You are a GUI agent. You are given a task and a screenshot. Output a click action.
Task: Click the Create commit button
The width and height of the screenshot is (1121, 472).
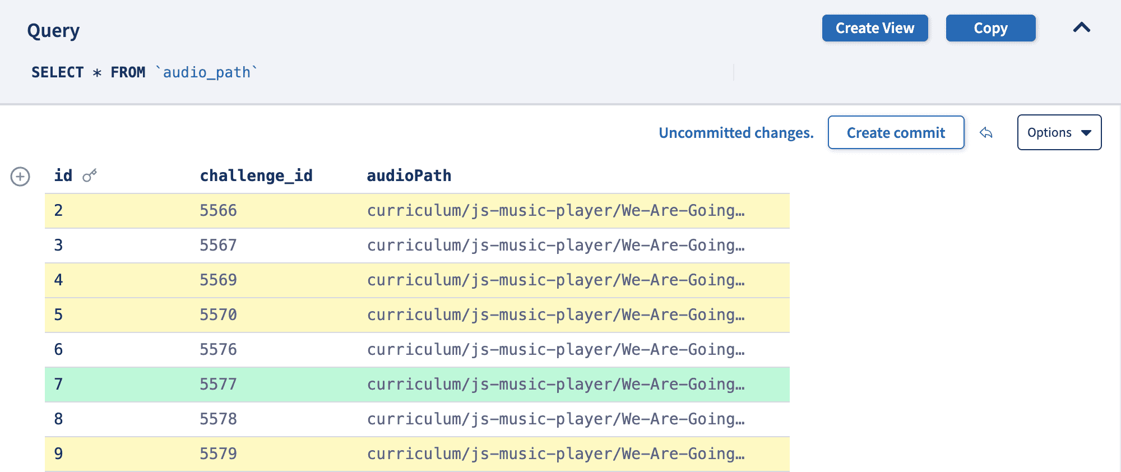895,133
